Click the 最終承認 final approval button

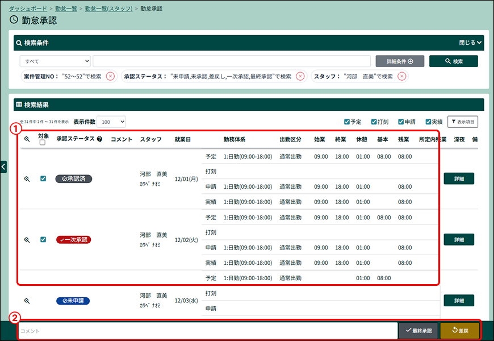click(x=418, y=331)
